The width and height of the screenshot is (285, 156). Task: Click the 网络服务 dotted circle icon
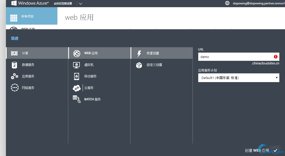pyautogui.click(x=14, y=87)
